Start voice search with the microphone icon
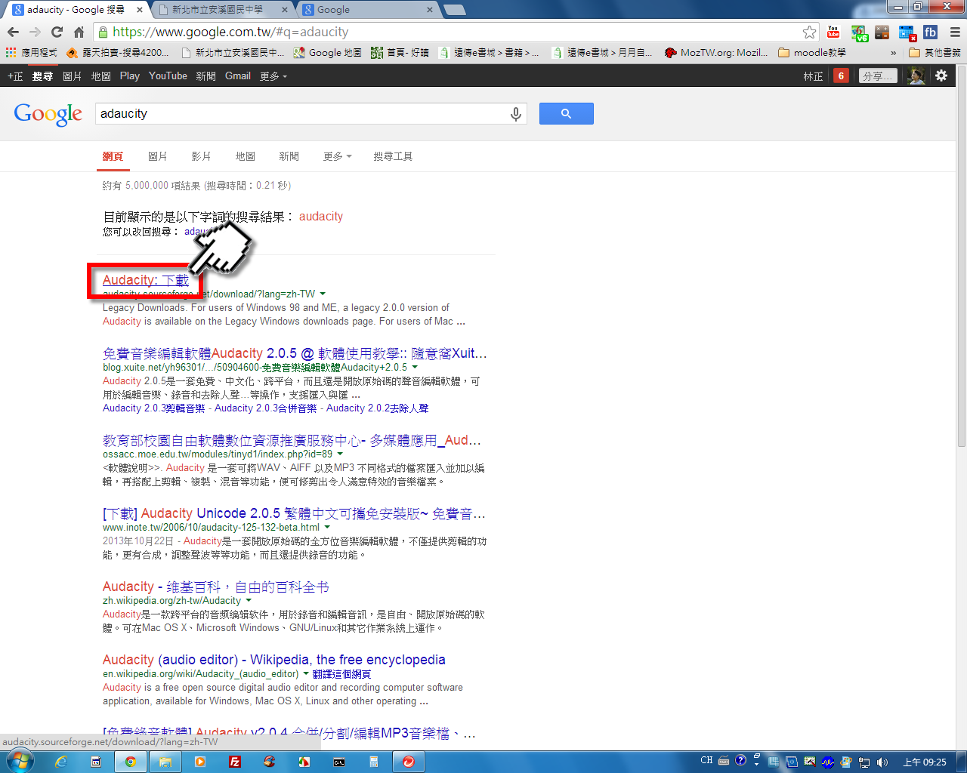 pyautogui.click(x=515, y=113)
